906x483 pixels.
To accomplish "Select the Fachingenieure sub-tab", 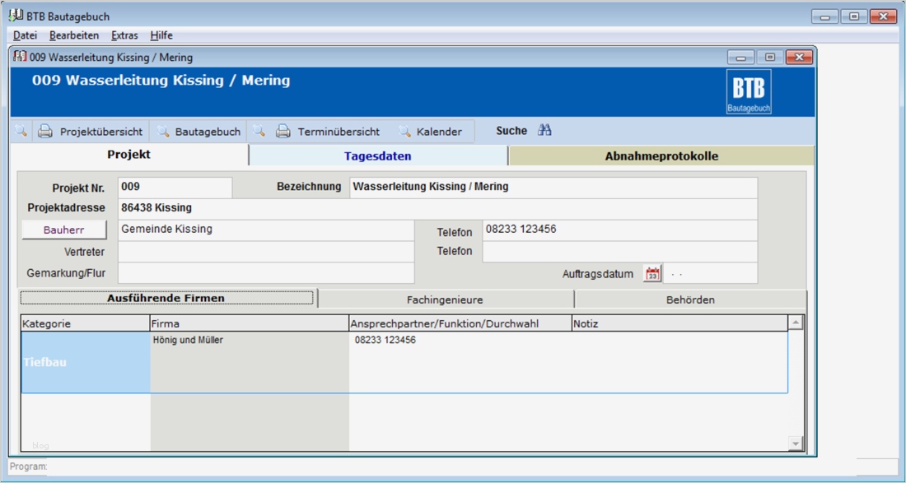I will [x=445, y=300].
